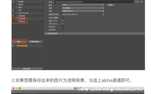Screen dimensions: 151x94
Task: Click the icon beside 我的渲染设置
Action: pyautogui.click(x=13, y=46)
